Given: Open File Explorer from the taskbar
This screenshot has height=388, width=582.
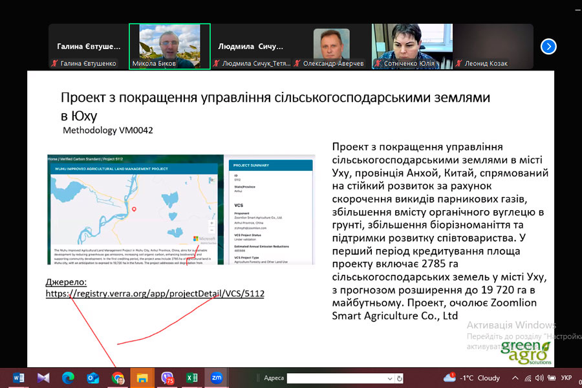Looking at the screenshot, I should coord(142,378).
